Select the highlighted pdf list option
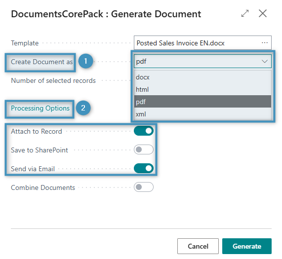This screenshot has height=259, width=282. pos(202,102)
